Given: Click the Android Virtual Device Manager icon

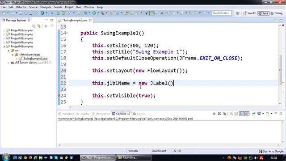Looking at the screenshot, I should [63, 13].
